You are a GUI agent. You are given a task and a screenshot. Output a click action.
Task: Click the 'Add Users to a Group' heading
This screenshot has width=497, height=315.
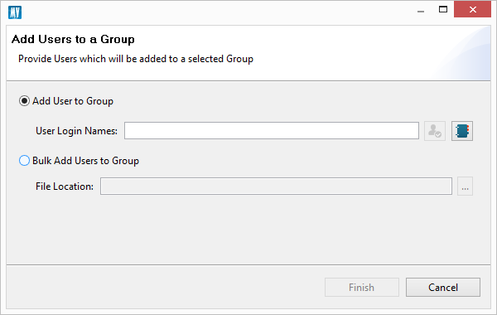tap(73, 39)
